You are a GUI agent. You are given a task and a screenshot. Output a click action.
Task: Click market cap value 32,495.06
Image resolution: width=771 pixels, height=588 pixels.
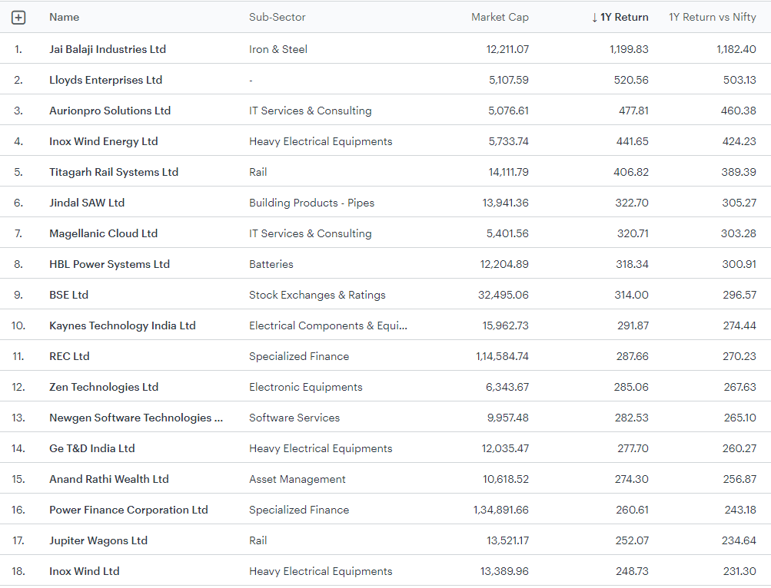click(503, 295)
